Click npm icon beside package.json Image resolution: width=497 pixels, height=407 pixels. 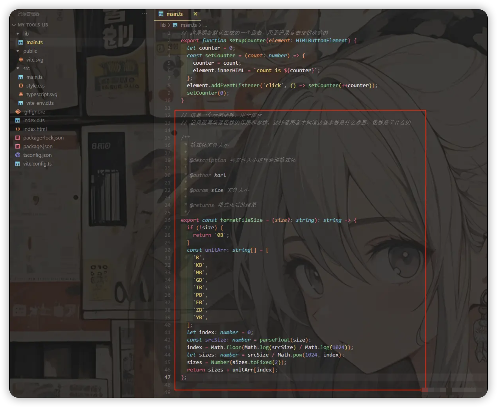pos(18,146)
